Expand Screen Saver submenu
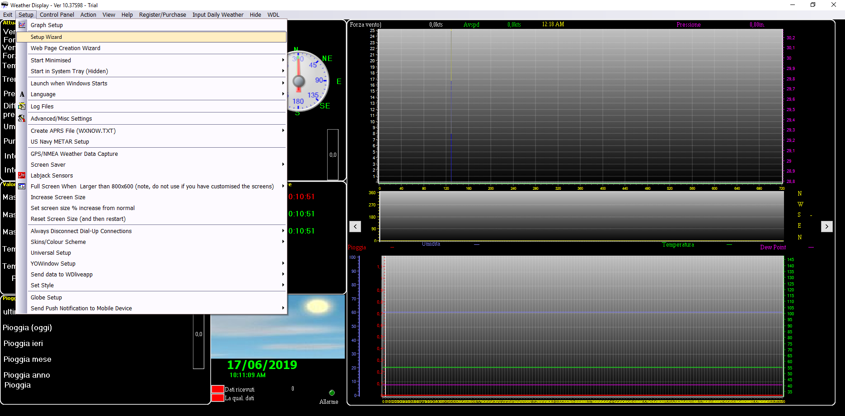 click(x=283, y=164)
